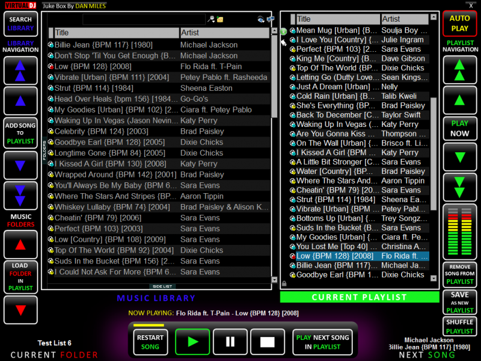This screenshot has height=361, width=481.
Task: Select Billie Jean {BPM 117} [1980] in library
Action: click(159, 45)
